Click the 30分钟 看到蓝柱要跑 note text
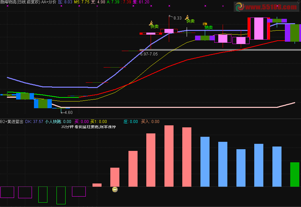301x207 pixels. tap(88, 127)
